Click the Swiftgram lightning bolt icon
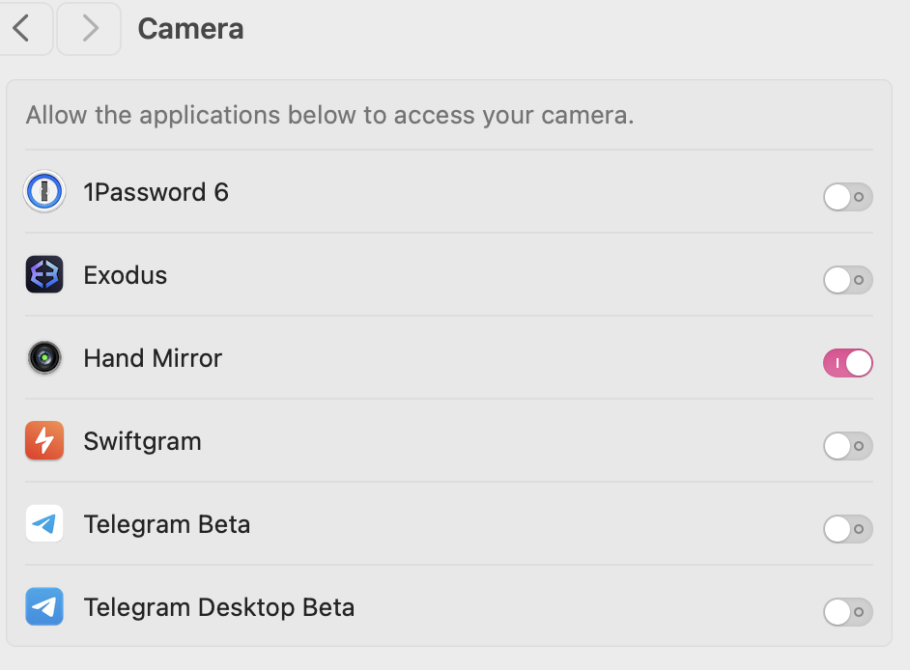This screenshot has height=670, width=910. tap(44, 441)
